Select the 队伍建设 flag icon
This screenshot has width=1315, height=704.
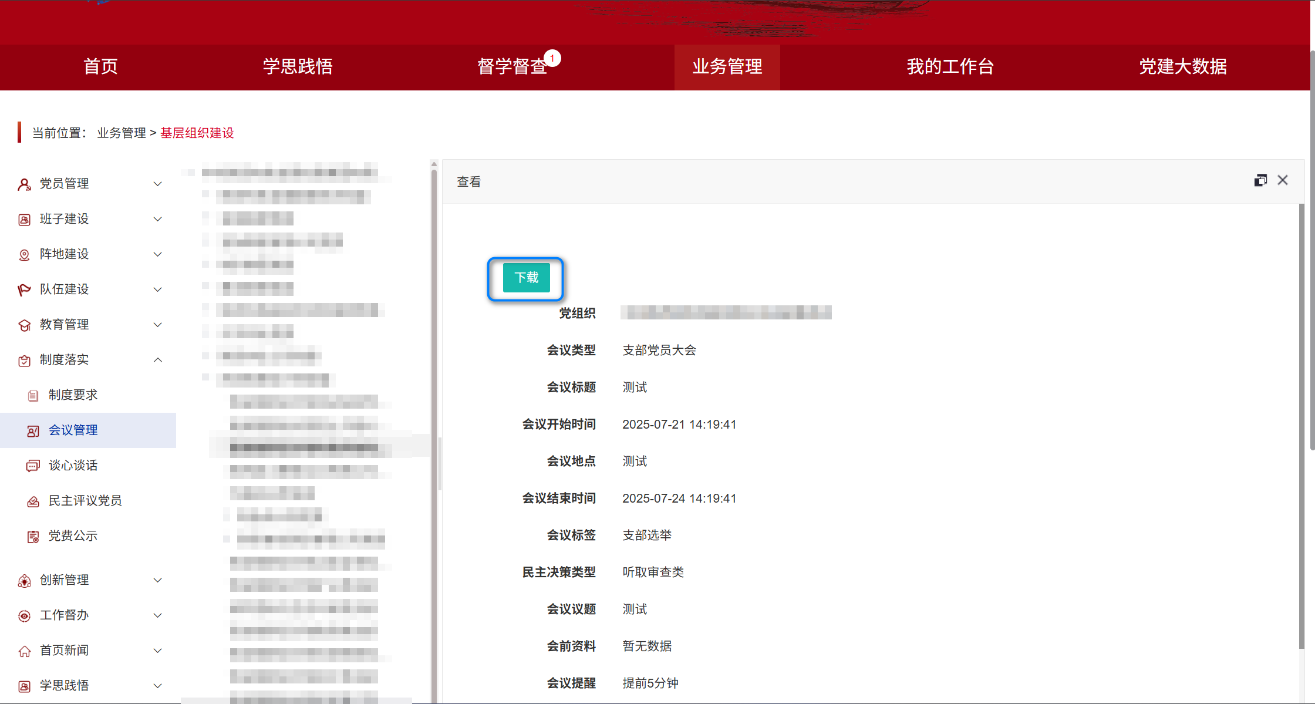[24, 289]
